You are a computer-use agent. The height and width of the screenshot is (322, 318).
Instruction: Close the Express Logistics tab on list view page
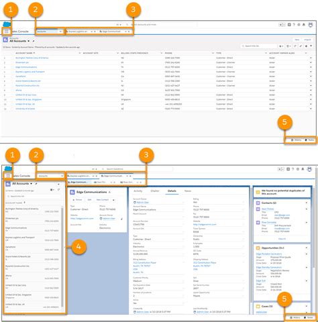click(95, 32)
